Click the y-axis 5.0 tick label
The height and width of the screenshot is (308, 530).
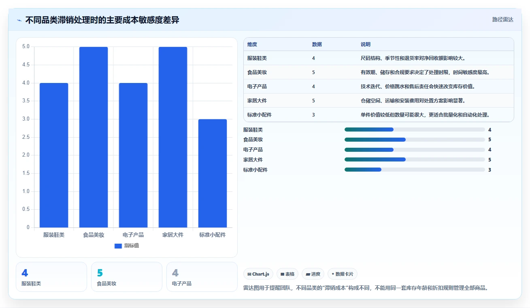pyautogui.click(x=26, y=47)
